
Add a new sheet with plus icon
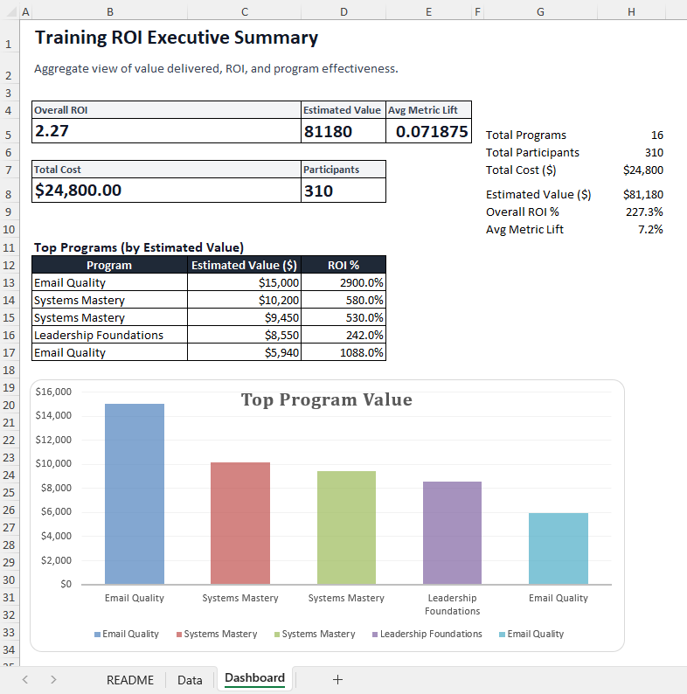337,679
